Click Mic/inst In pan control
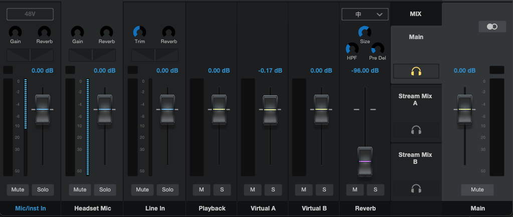Viewport: 513px width, 217px height. [x=30, y=55]
